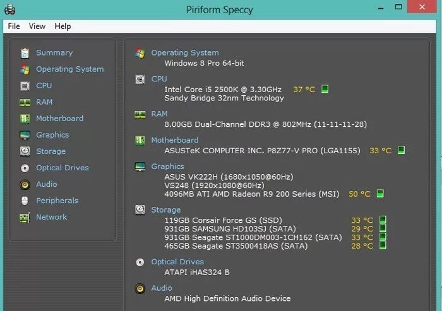Open the CPU section from sidebar
Screen dimensions: 442x311
(x=44, y=85)
